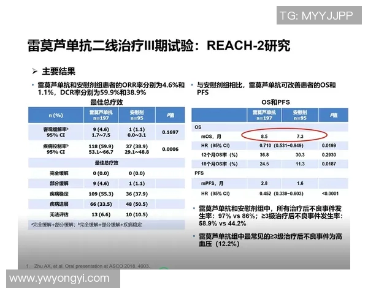Click the bullet '与安慰剂组相比' about OS和PFS
This screenshot has width=368, height=294.
(x=266, y=89)
